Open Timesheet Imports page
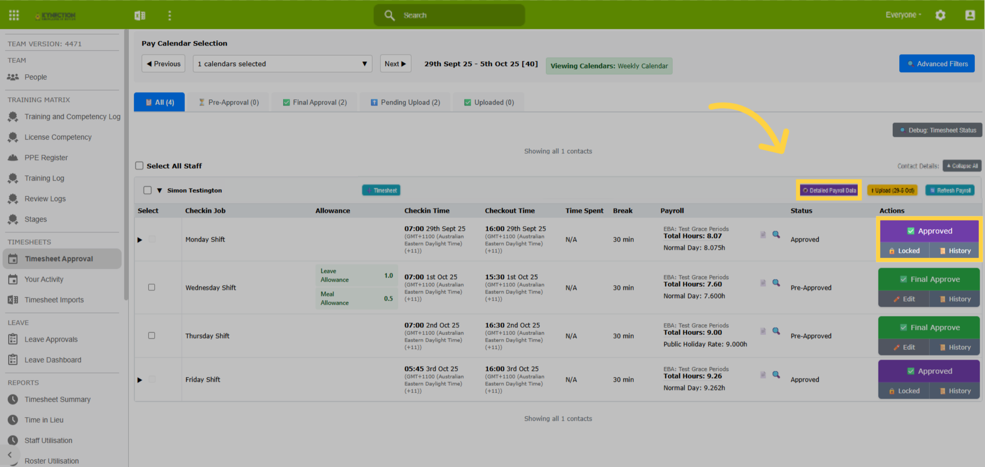This screenshot has width=985, height=467. 54,300
